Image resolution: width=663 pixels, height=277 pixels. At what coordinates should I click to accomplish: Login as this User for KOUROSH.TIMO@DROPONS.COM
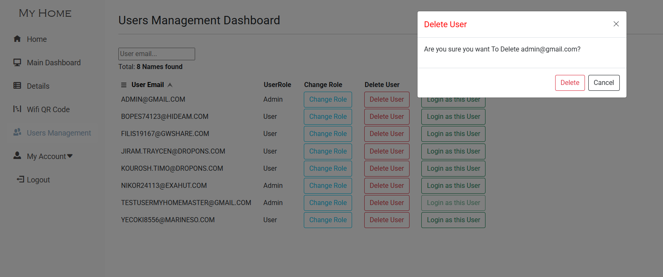pyautogui.click(x=453, y=169)
